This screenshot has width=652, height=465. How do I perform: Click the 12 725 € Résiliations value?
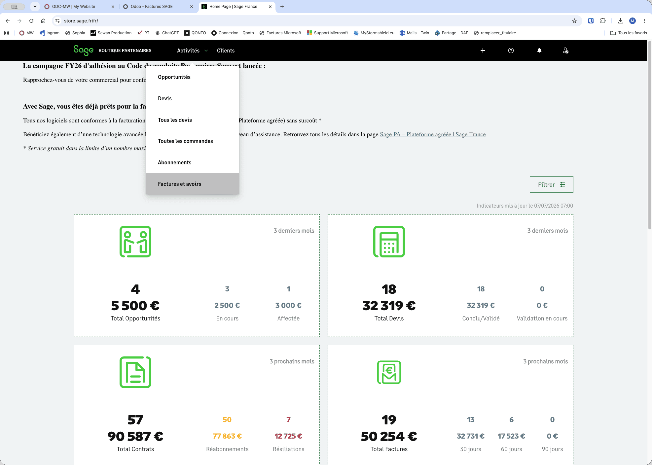click(x=288, y=436)
